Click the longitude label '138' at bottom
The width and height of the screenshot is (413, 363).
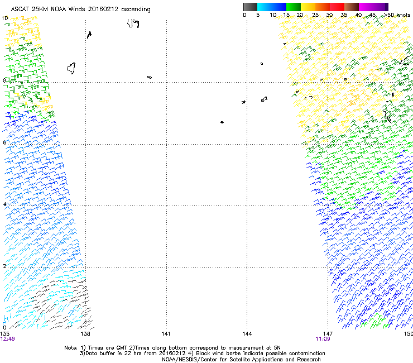point(85,334)
